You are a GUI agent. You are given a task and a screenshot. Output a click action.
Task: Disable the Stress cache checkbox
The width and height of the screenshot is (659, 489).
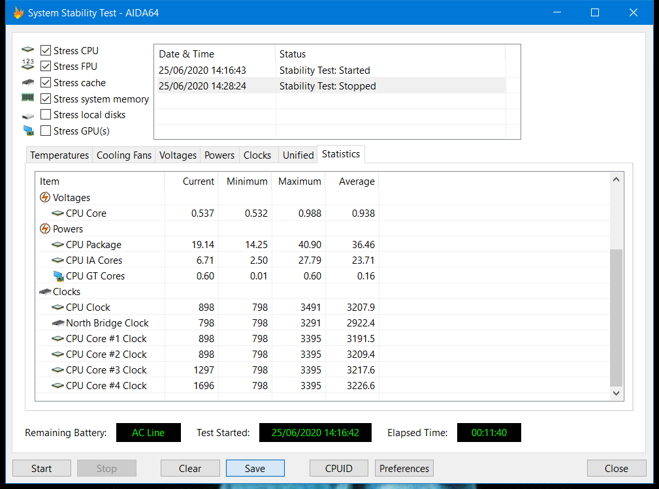(x=46, y=82)
